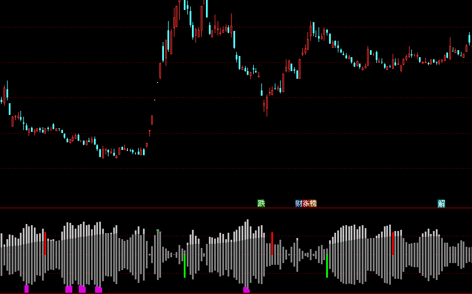Open the red 涨 marker icon

306,204
